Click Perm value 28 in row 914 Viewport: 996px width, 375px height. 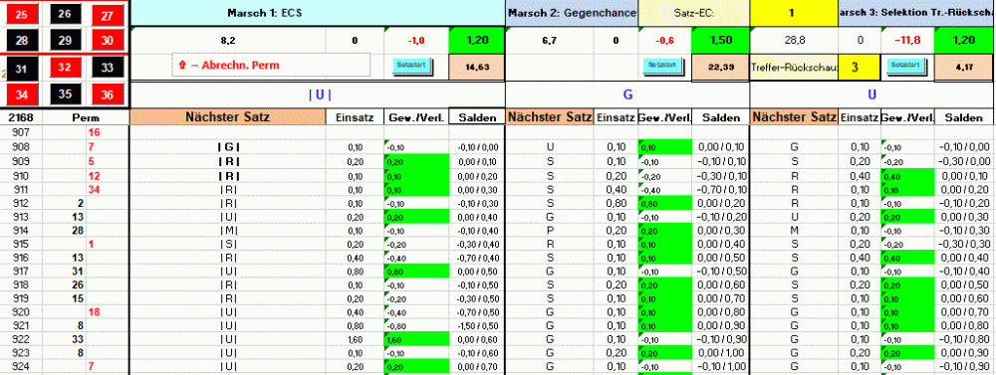point(77,230)
